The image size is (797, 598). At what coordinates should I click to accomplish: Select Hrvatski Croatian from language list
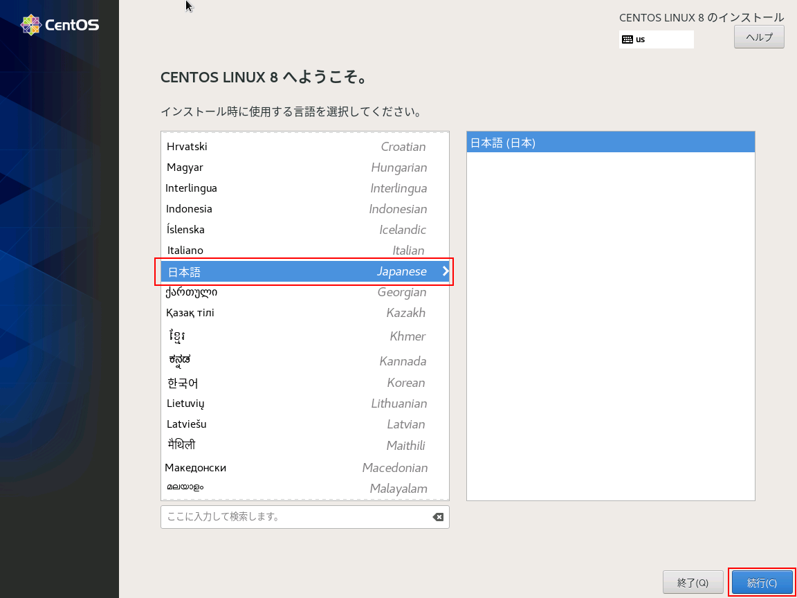[x=304, y=147]
